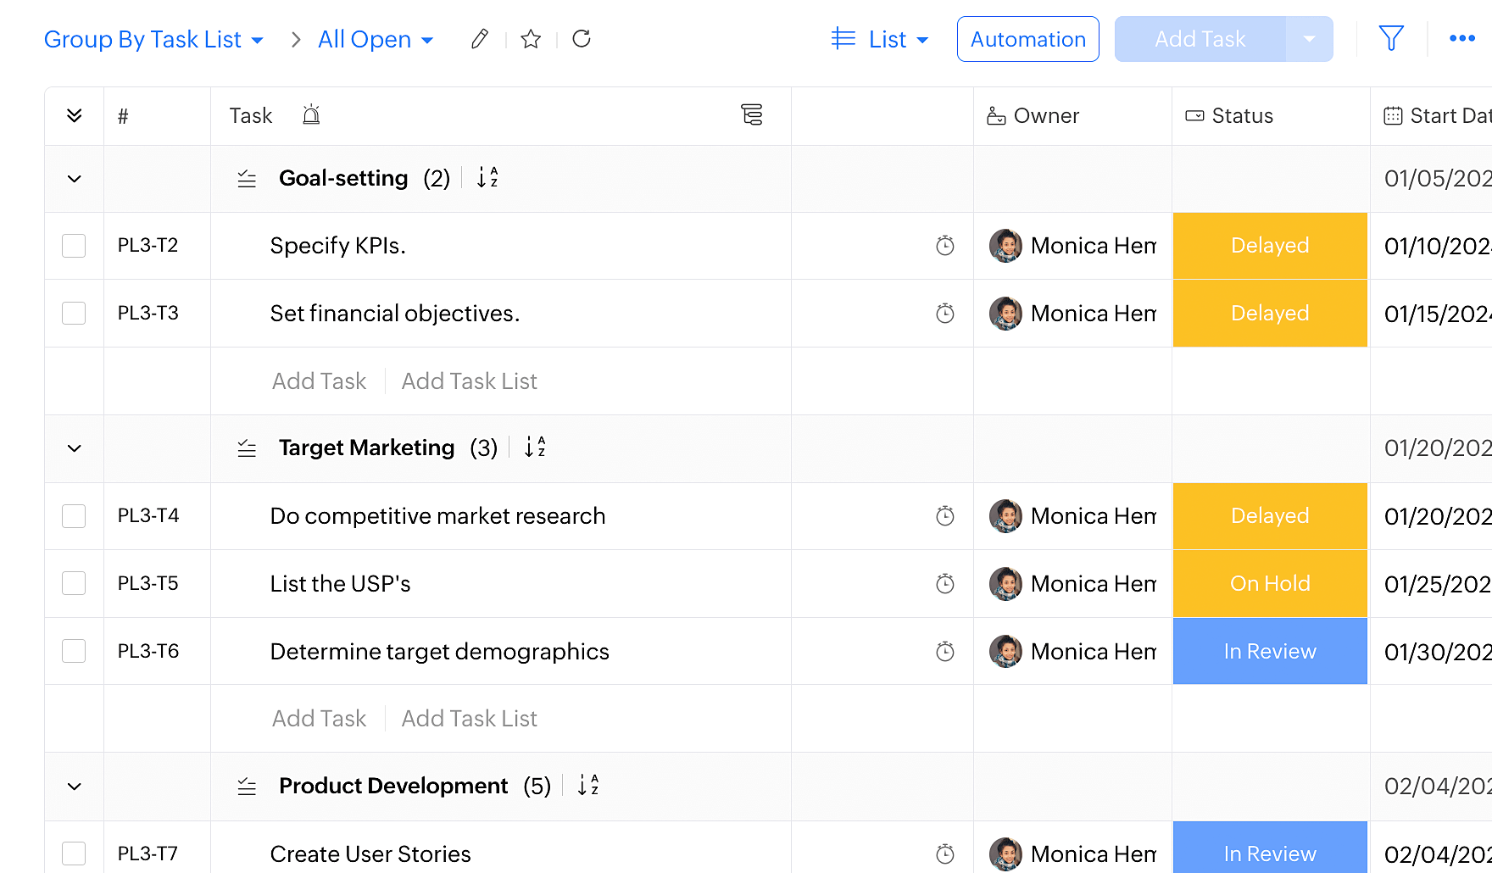Click the subtask hierarchy icon in Task header
Viewport: 1492px width, 873px height.
point(751,115)
